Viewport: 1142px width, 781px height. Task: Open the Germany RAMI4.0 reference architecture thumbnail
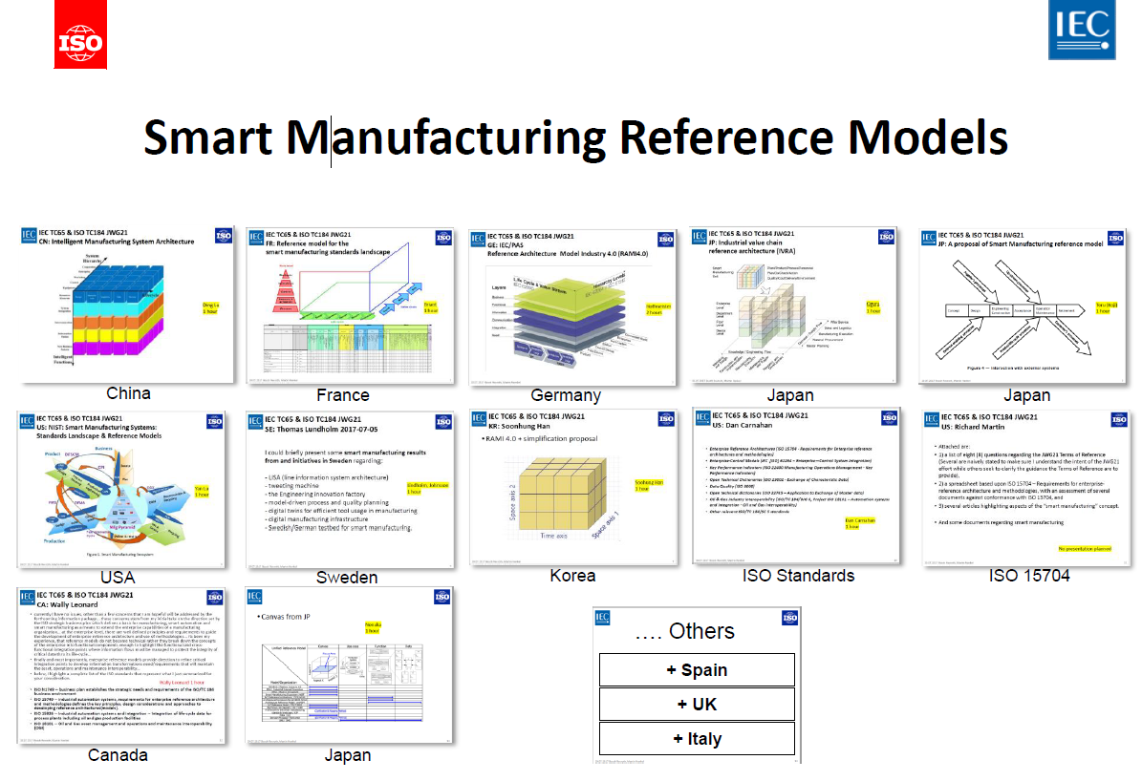573,307
